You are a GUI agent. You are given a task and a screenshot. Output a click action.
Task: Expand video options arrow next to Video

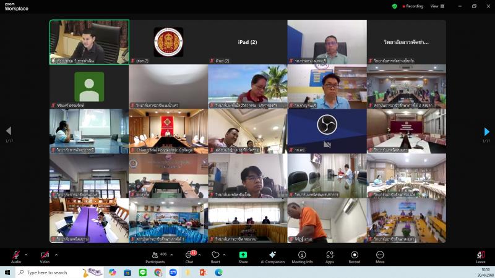[x=56, y=255]
